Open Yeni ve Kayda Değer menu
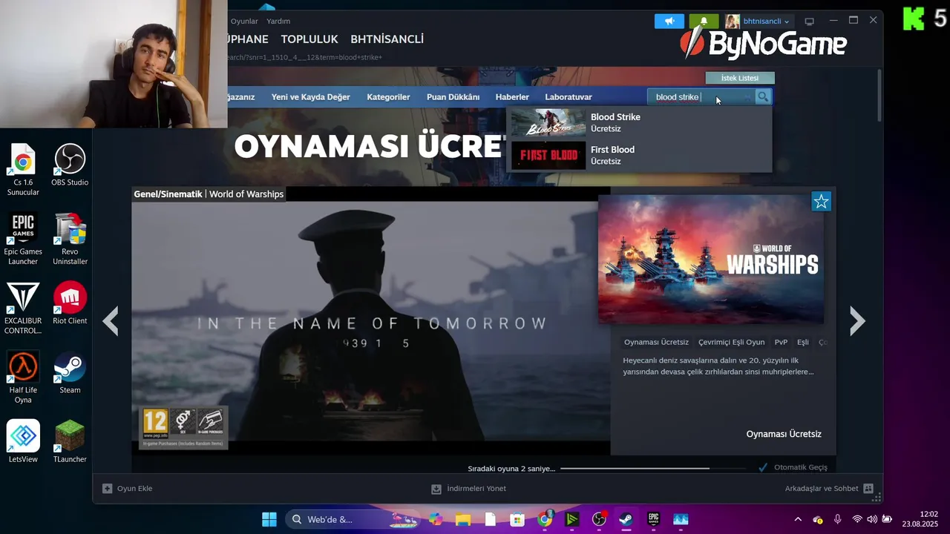 click(x=310, y=97)
